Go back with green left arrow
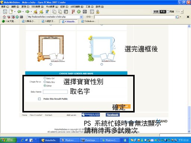191x143 pixels. point(19,12)
